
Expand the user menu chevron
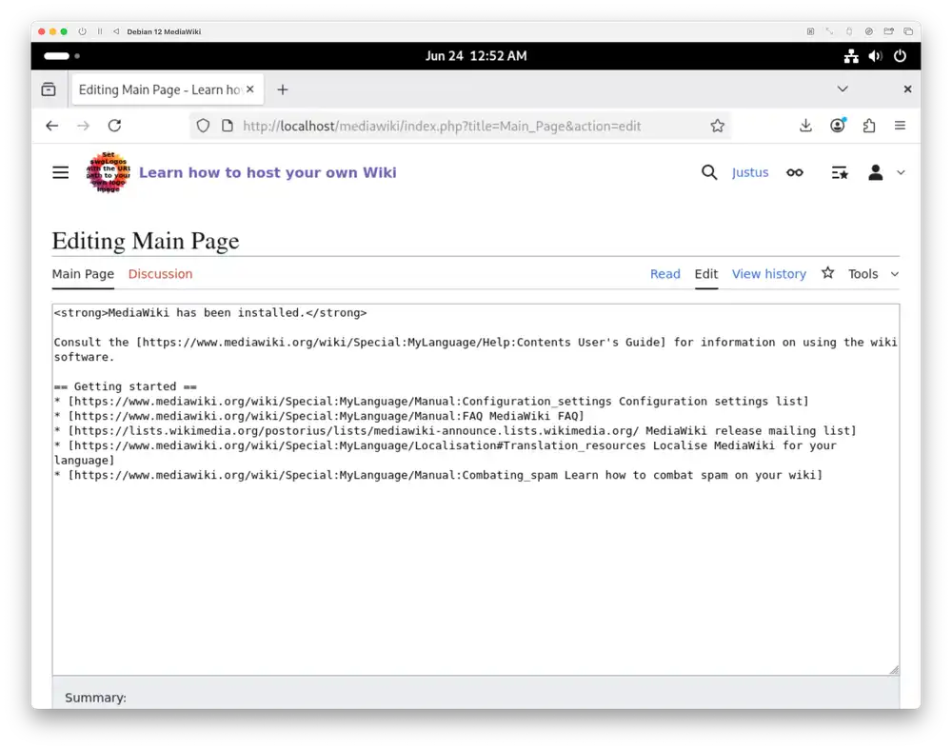[901, 173]
